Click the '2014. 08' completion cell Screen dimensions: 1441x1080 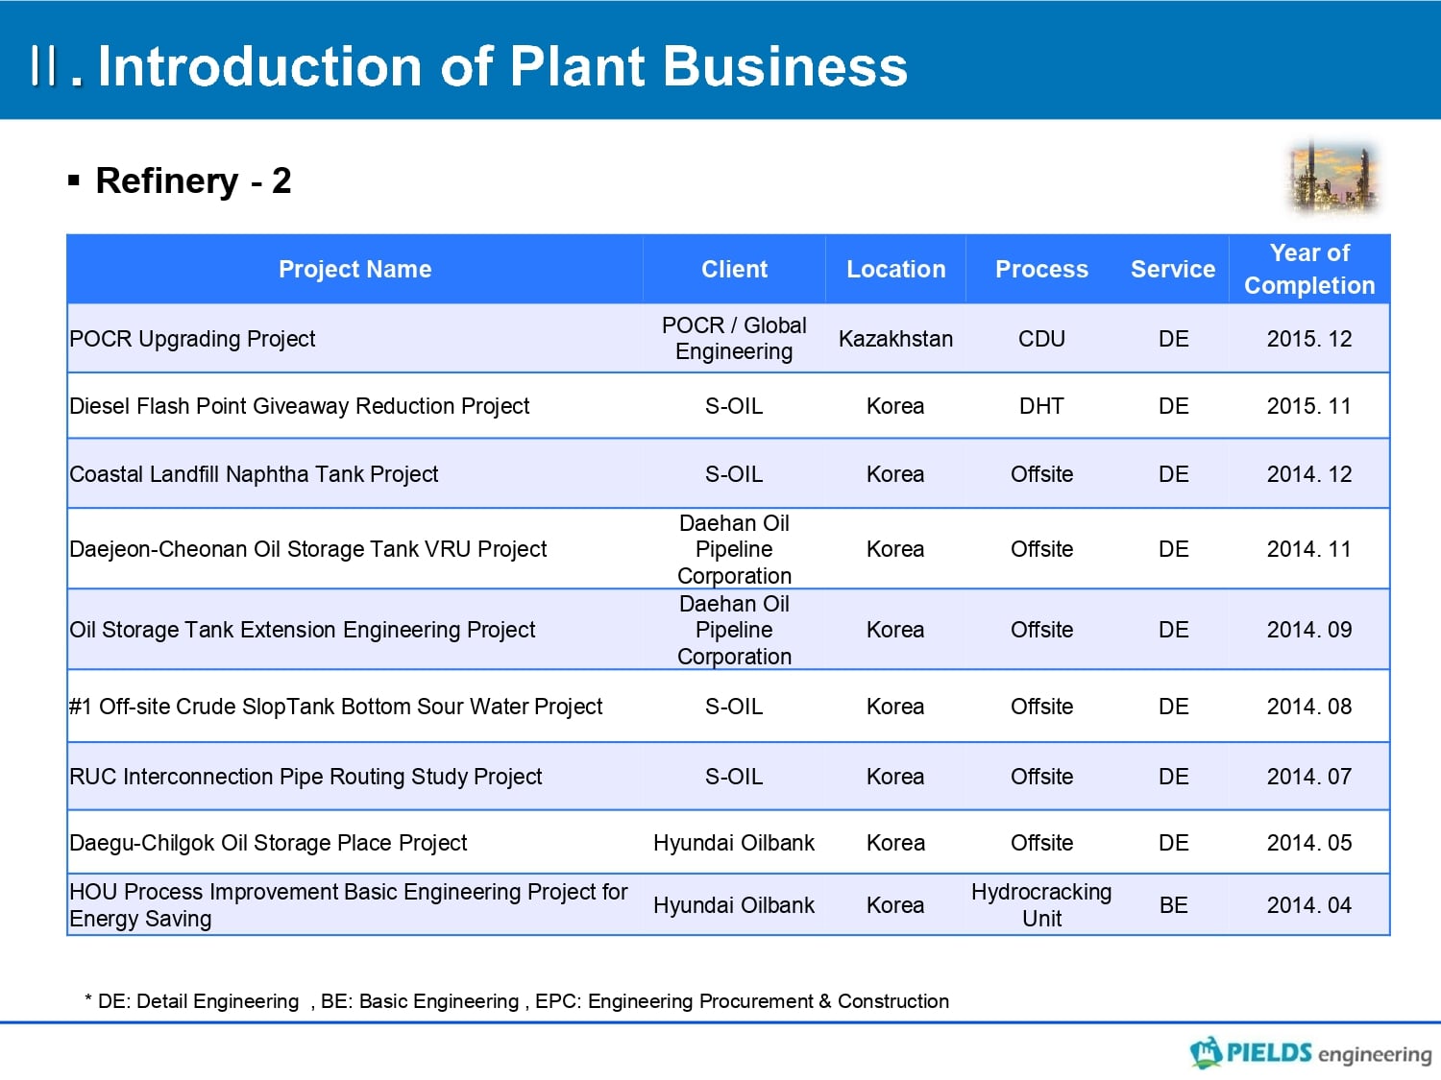pyautogui.click(x=1308, y=707)
